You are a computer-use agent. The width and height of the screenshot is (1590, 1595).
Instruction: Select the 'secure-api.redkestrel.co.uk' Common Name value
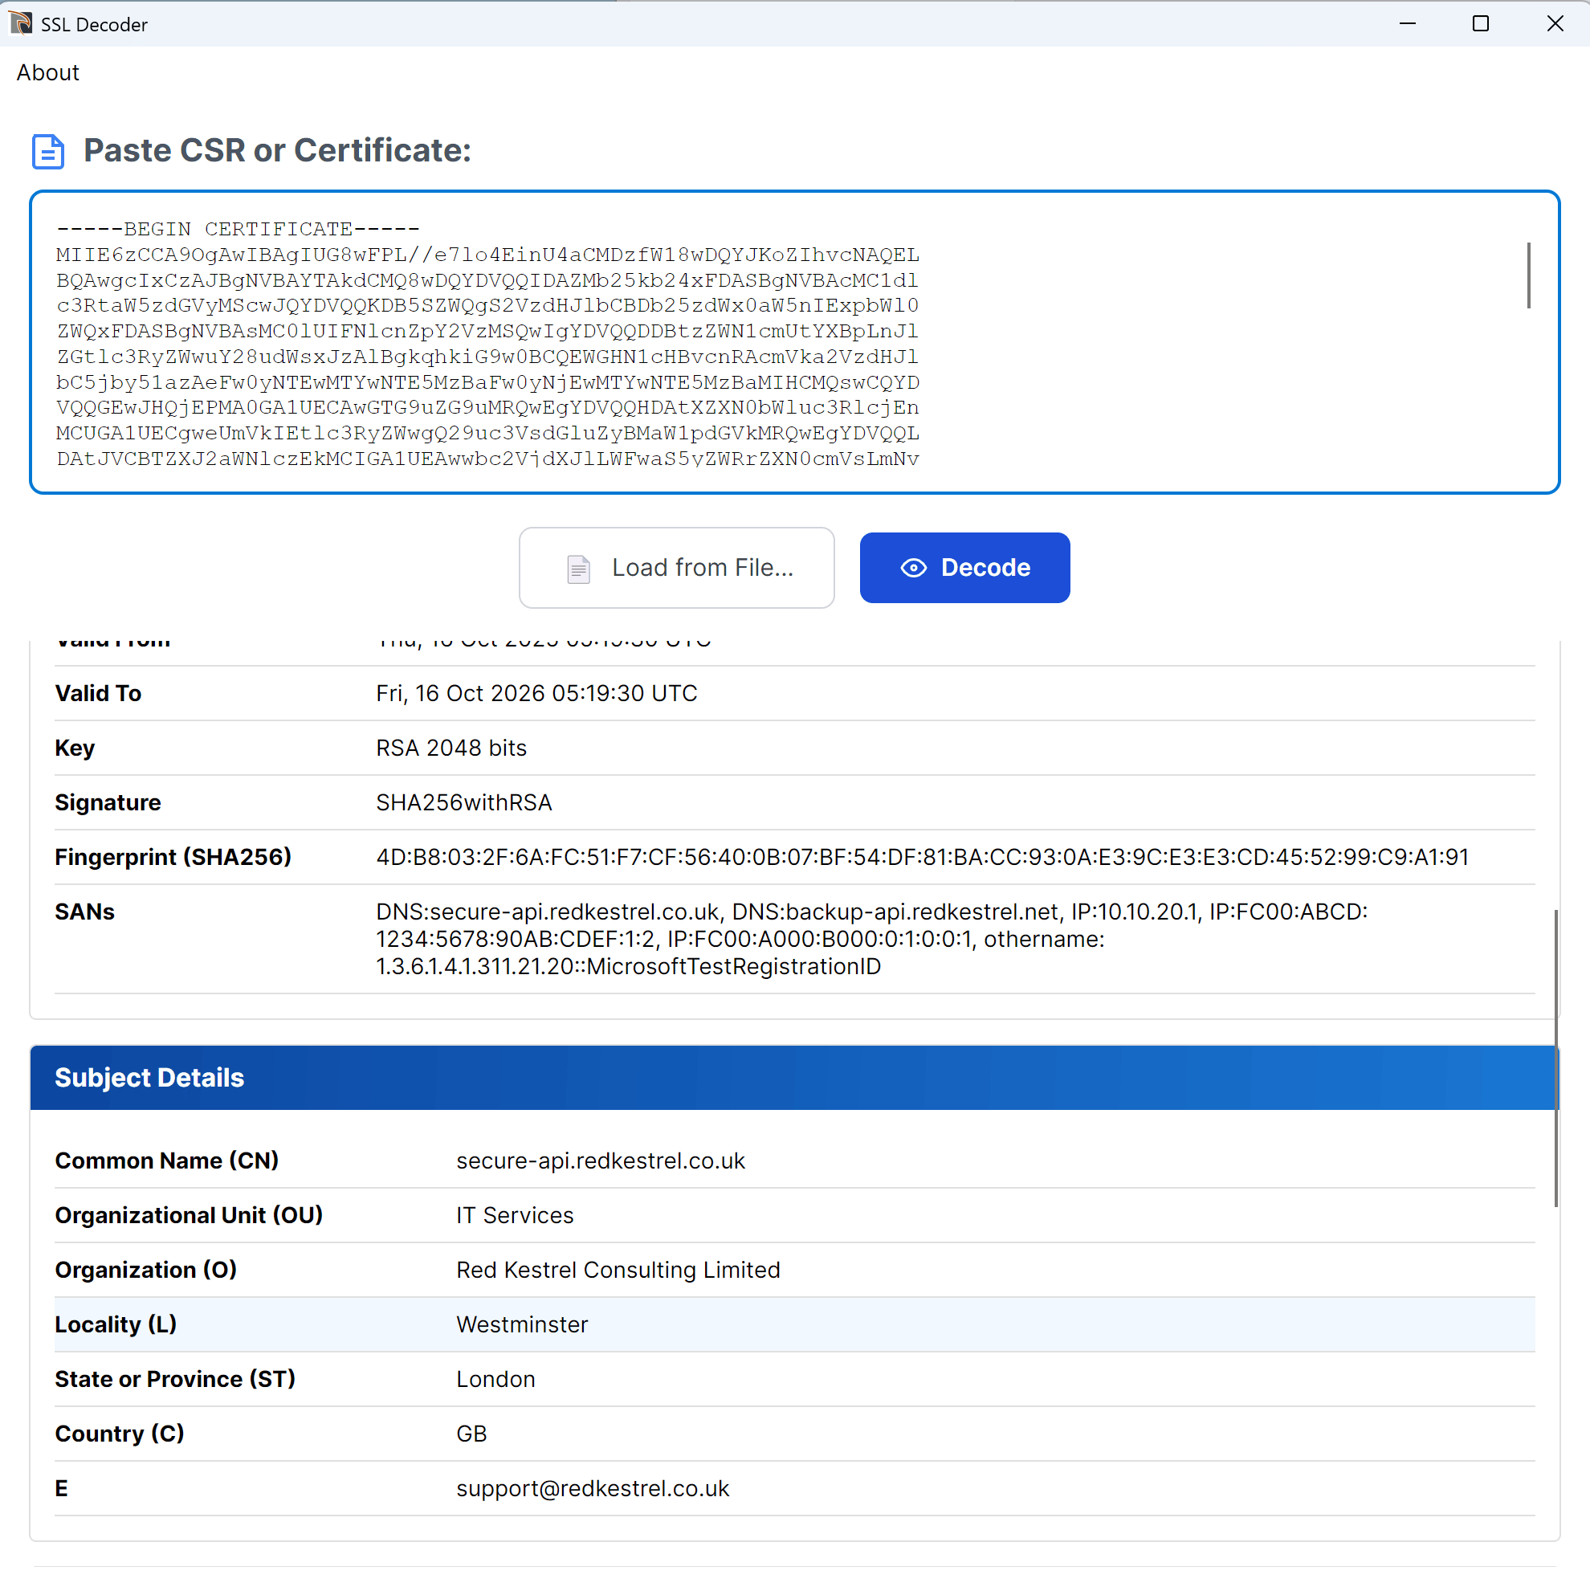point(601,1161)
